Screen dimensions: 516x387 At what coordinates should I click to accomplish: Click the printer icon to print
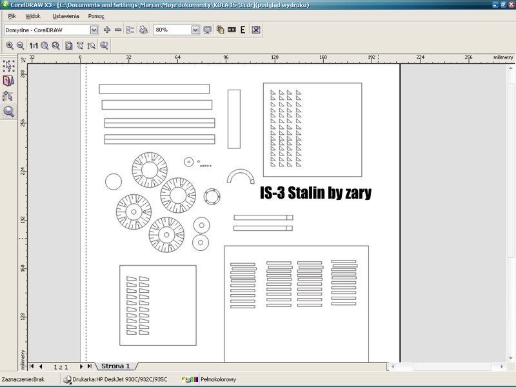coord(143,30)
